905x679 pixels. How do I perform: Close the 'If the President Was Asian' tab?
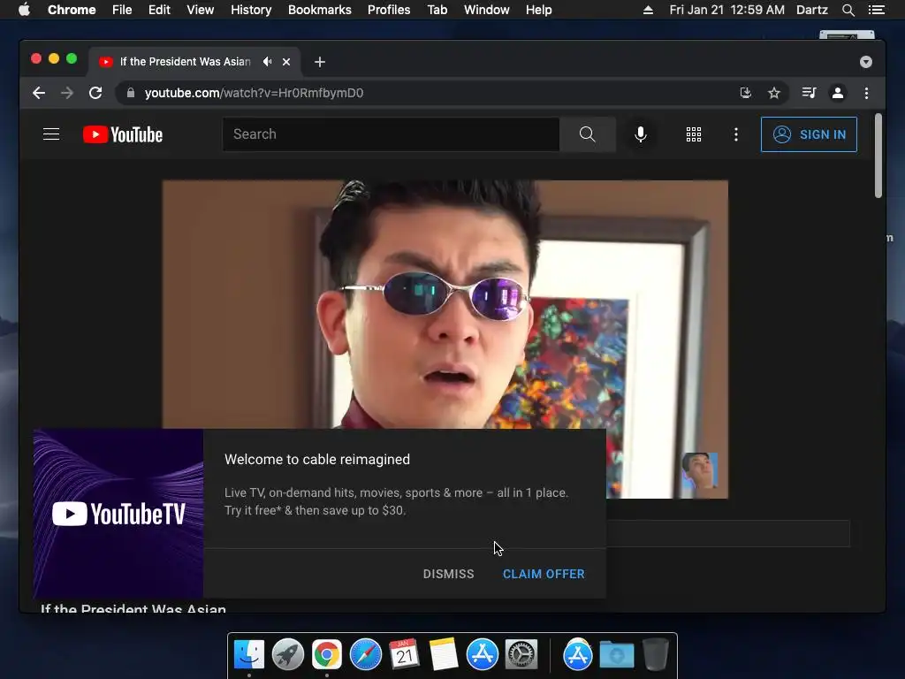286,62
